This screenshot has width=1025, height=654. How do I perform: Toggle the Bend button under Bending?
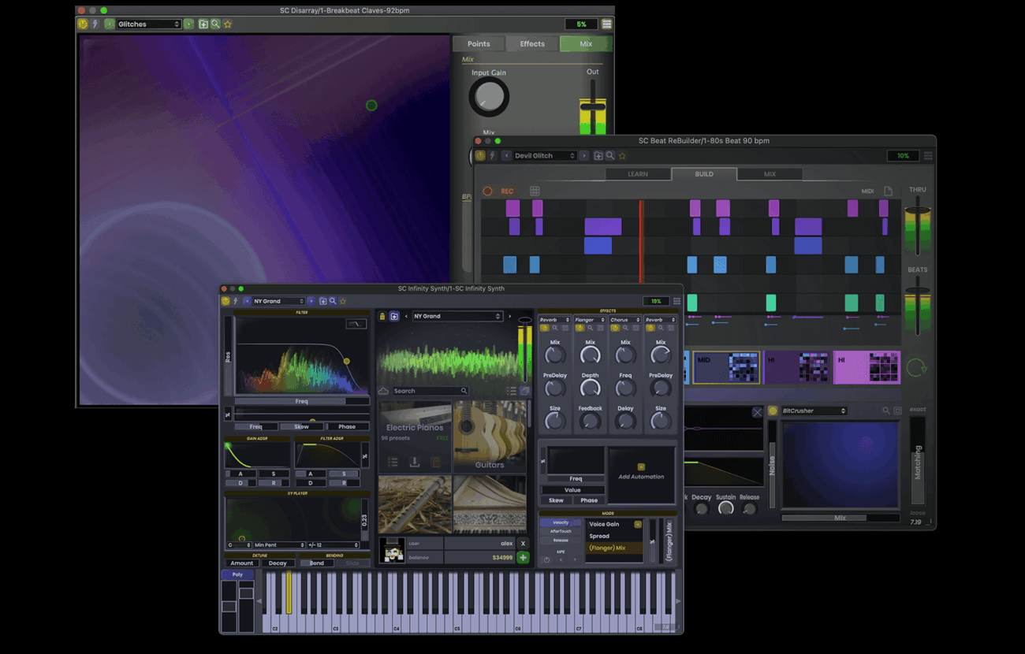pos(317,563)
